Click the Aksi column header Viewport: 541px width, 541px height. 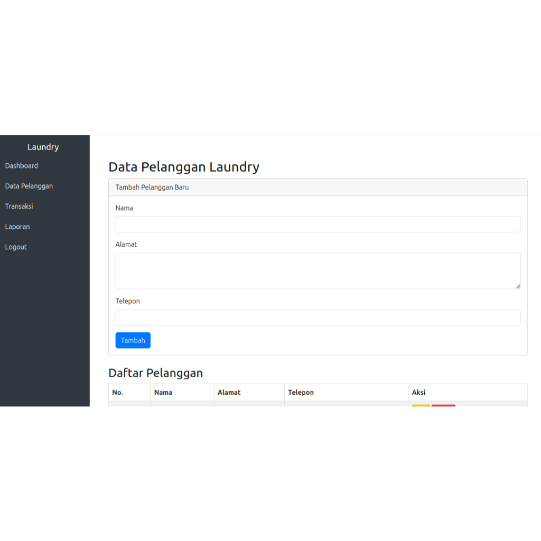[418, 392]
